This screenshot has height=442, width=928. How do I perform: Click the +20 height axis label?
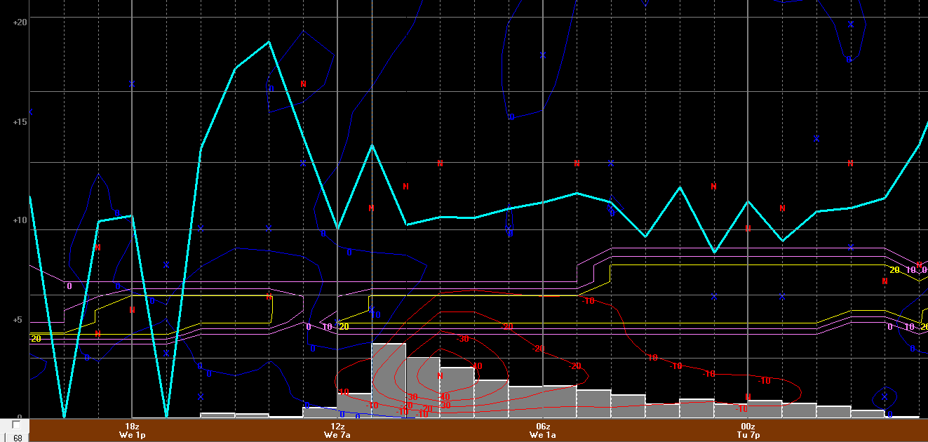click(x=20, y=22)
